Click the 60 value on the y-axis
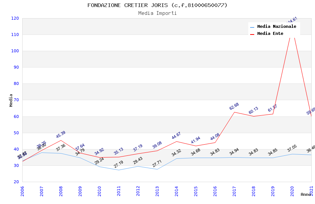Viewport: 315px width, 204px height. [x=16, y=116]
